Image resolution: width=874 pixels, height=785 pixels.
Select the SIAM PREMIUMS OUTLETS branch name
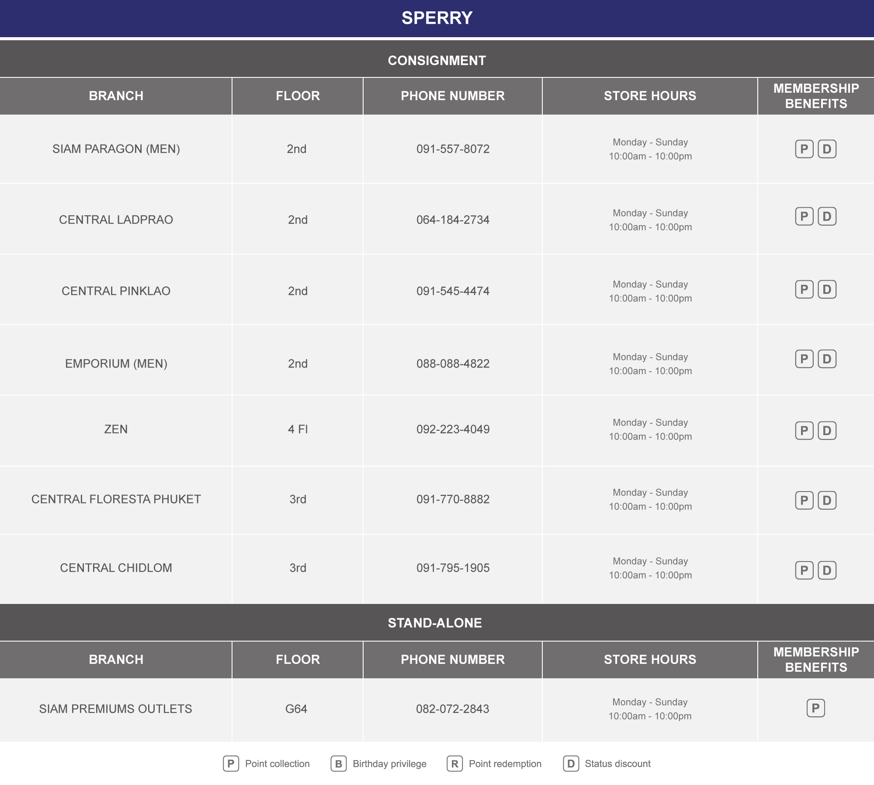click(x=116, y=708)
